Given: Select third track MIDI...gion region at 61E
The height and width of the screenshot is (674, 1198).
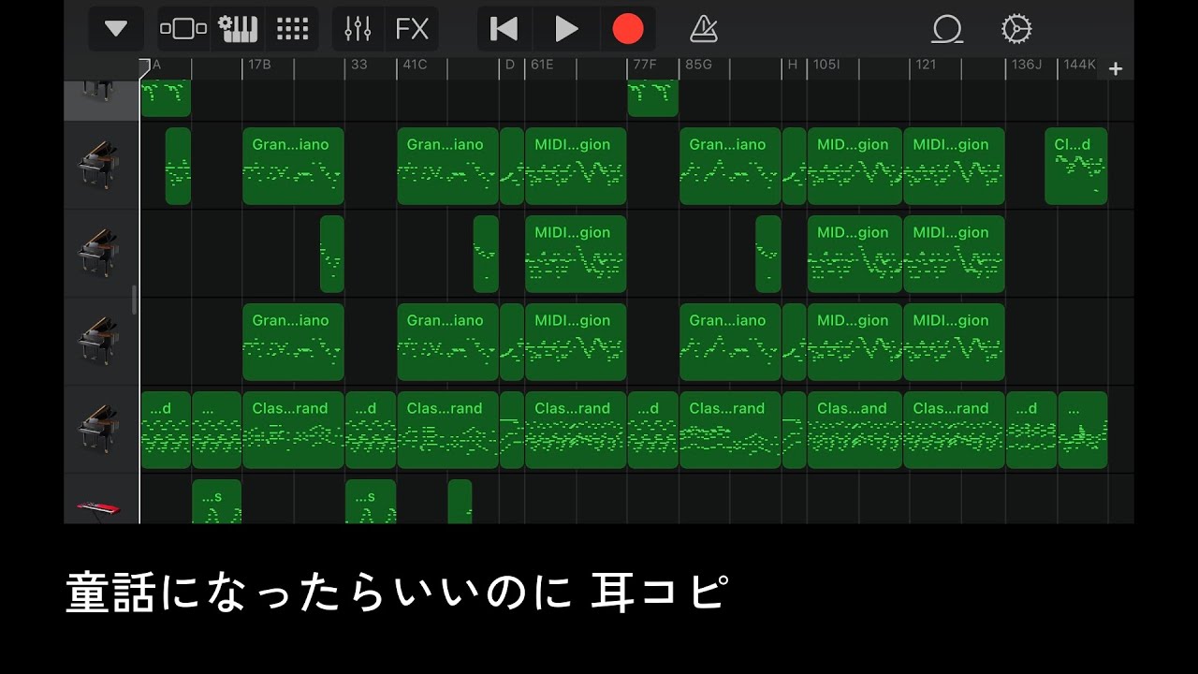Looking at the screenshot, I should [x=576, y=254].
